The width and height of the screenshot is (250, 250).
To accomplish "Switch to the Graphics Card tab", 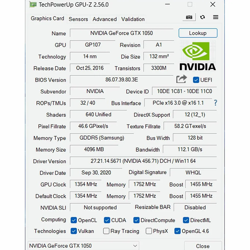I will point(47,19).
